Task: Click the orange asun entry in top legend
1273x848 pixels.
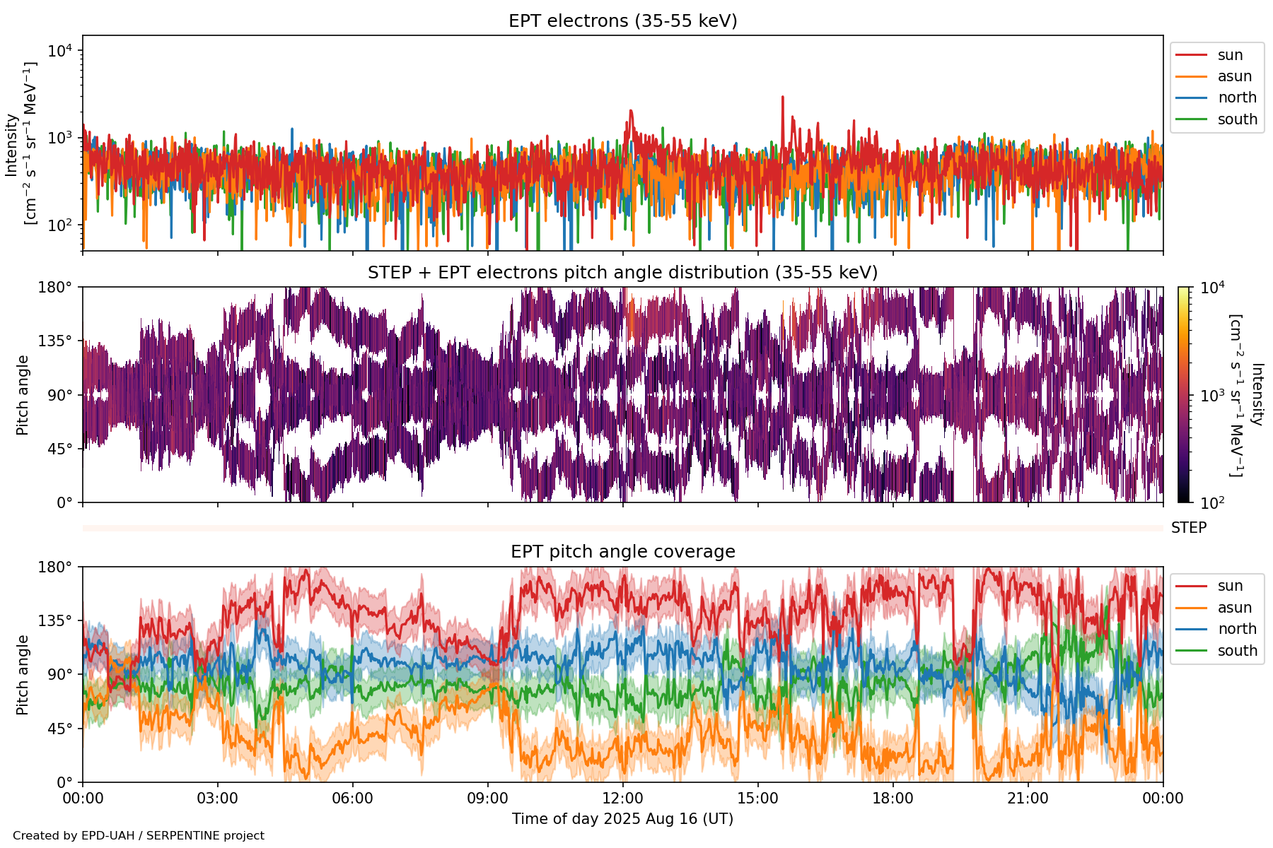Action: click(1191, 76)
